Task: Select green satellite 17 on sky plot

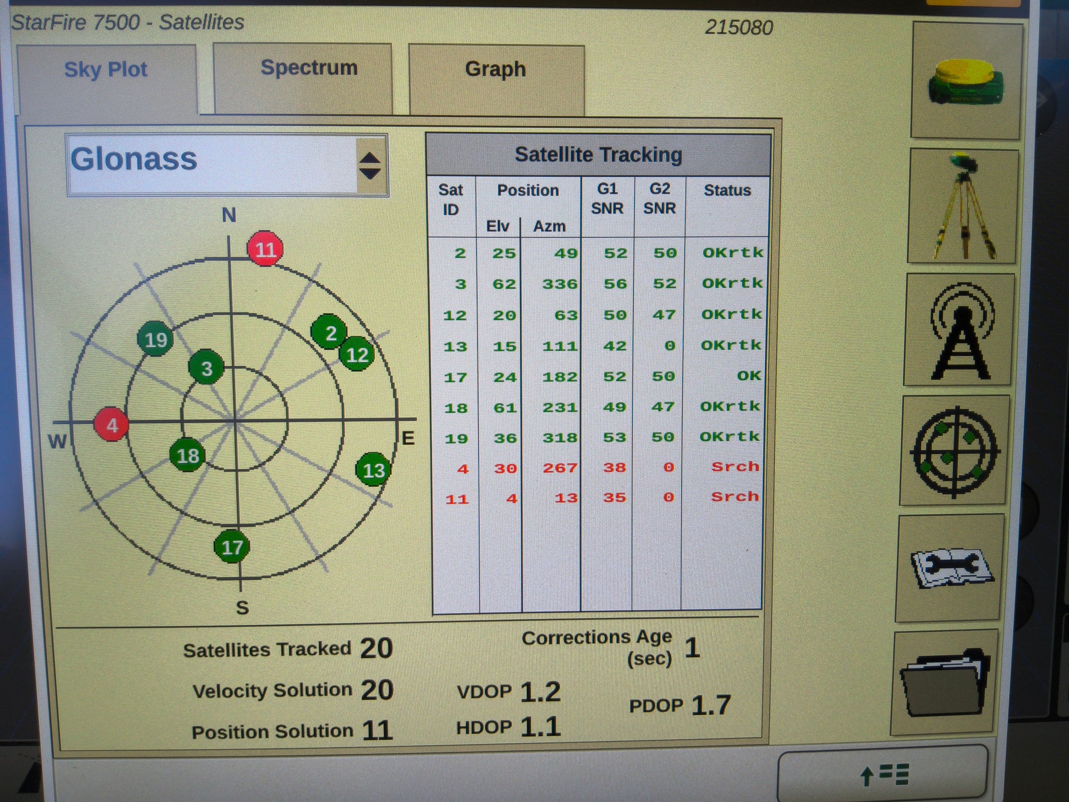Action: tap(232, 547)
